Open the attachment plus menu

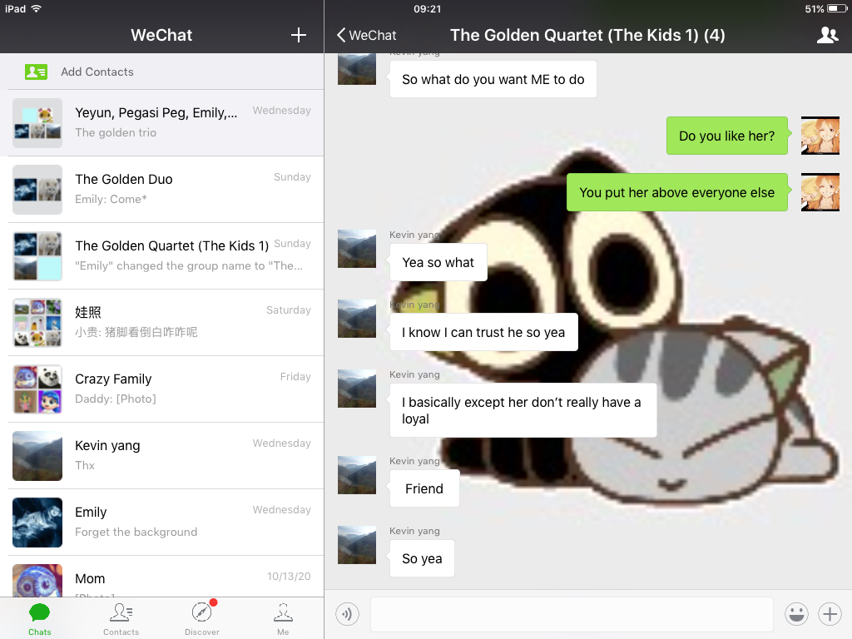point(830,614)
